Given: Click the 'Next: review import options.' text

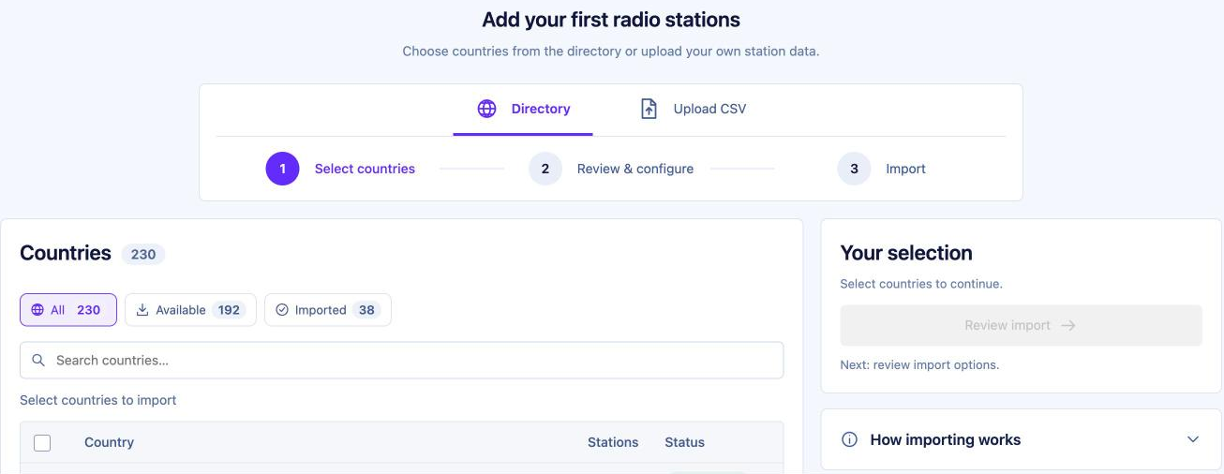Looking at the screenshot, I should [x=919, y=364].
